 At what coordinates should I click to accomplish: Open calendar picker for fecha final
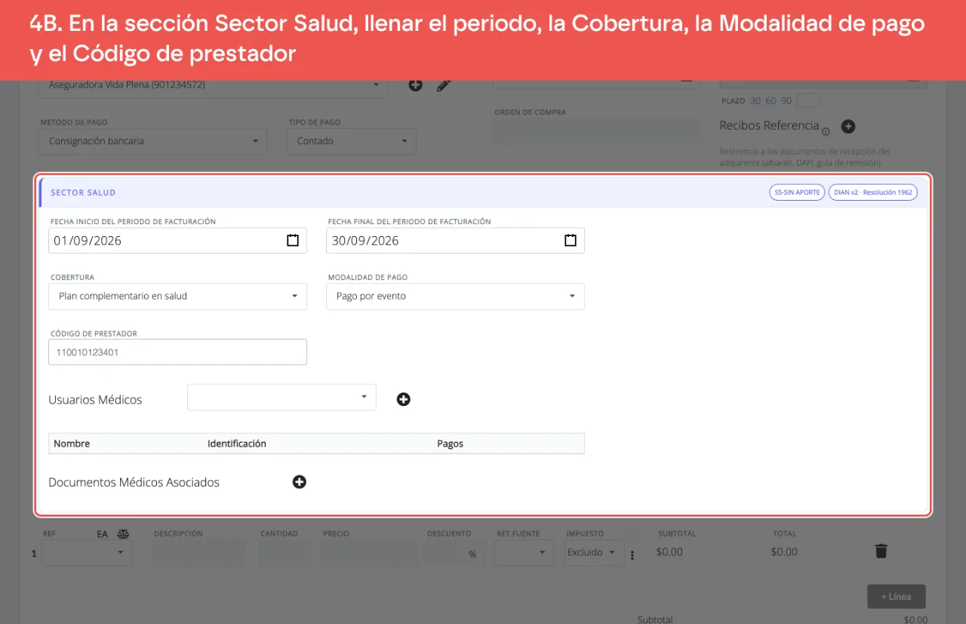coord(571,241)
